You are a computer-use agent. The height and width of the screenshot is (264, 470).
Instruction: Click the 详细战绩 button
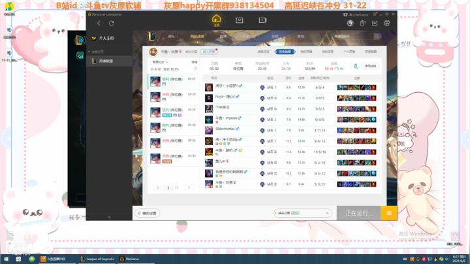tap(371, 66)
